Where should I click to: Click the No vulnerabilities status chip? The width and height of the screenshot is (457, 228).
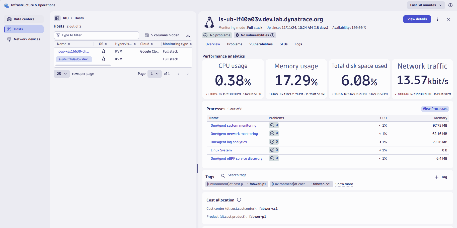coord(255,35)
